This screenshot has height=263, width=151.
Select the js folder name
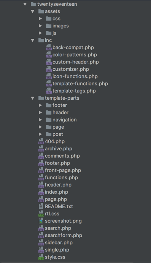pos(54,33)
